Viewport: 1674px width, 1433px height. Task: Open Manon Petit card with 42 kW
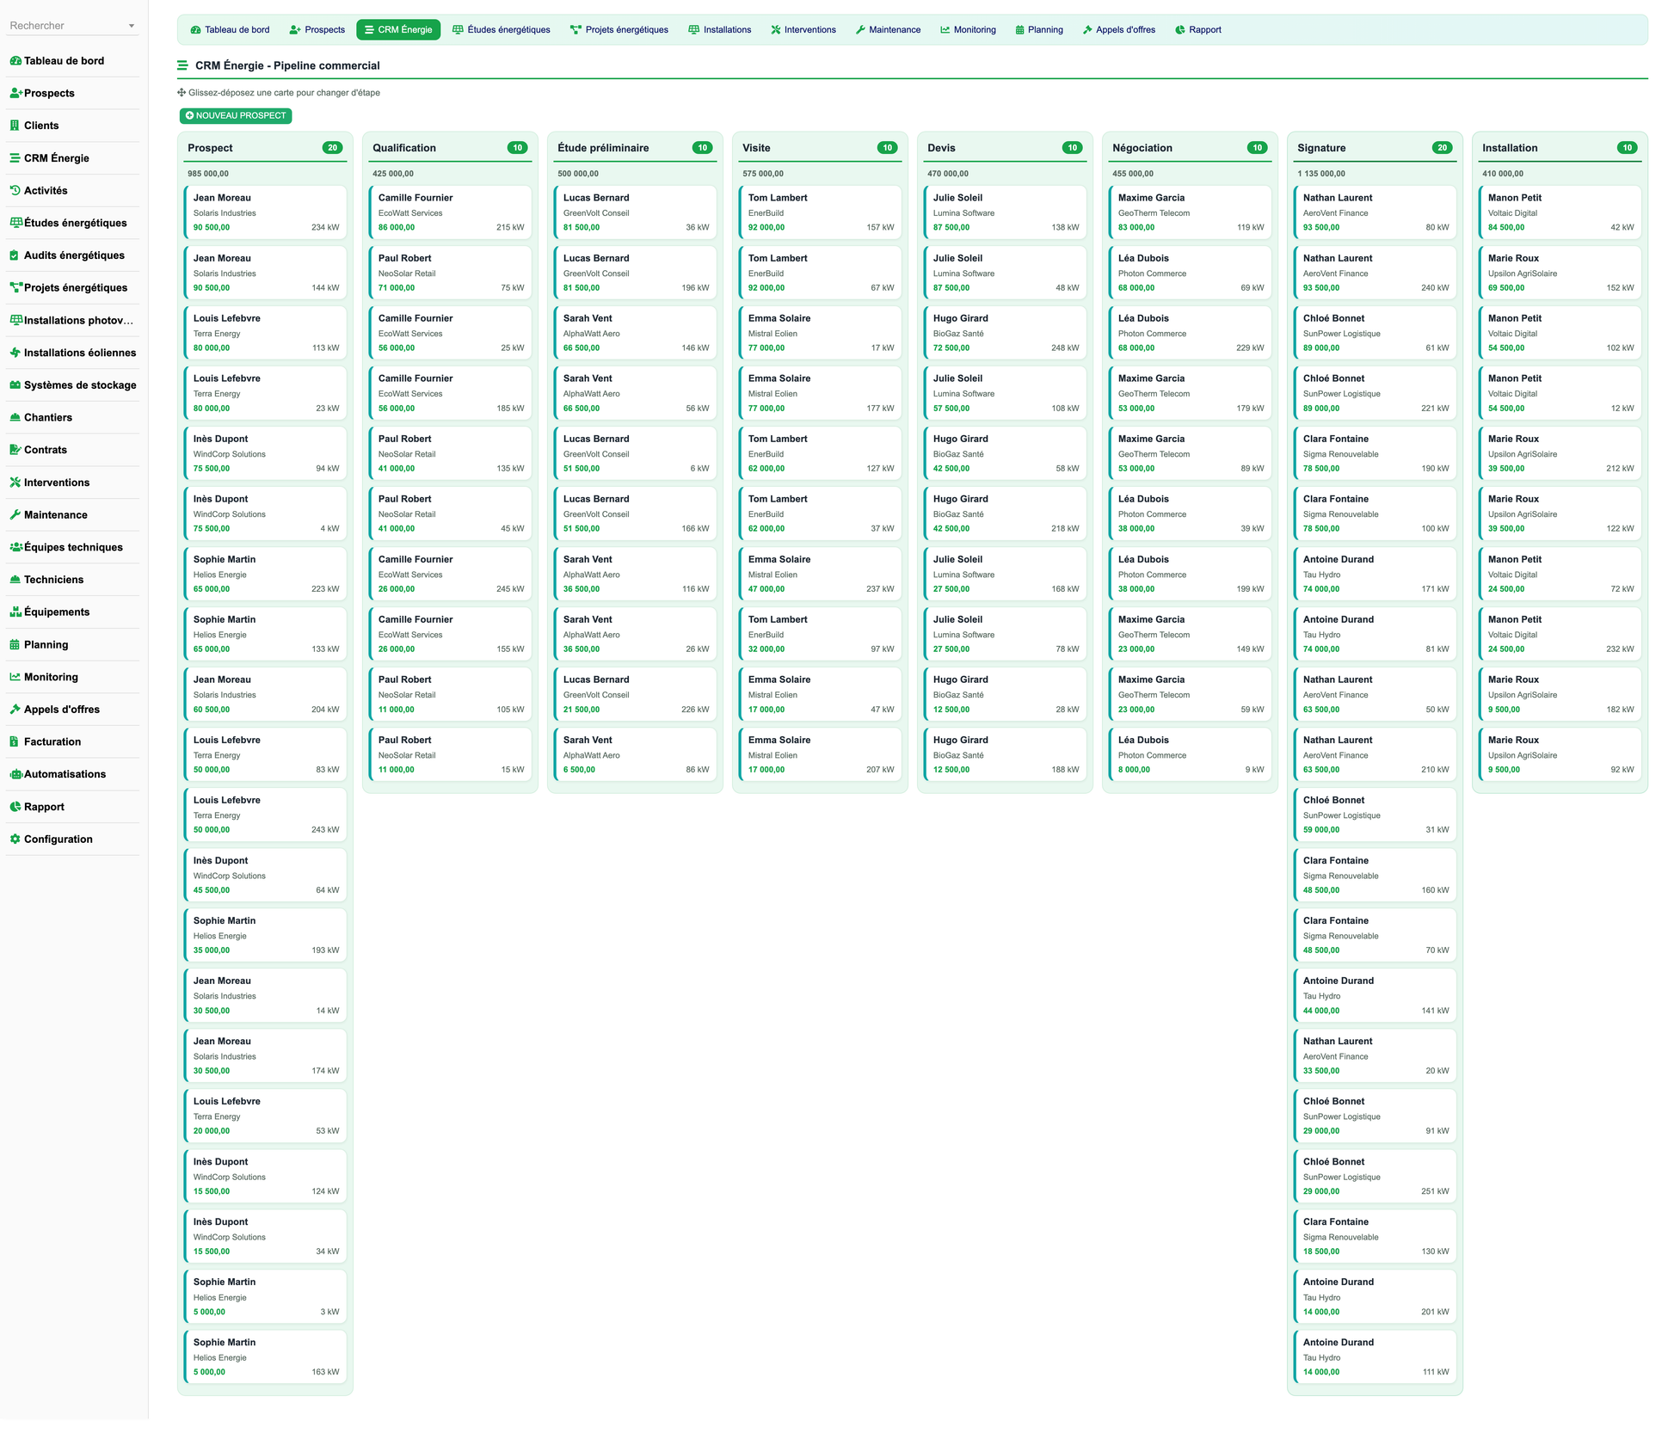(x=1560, y=212)
